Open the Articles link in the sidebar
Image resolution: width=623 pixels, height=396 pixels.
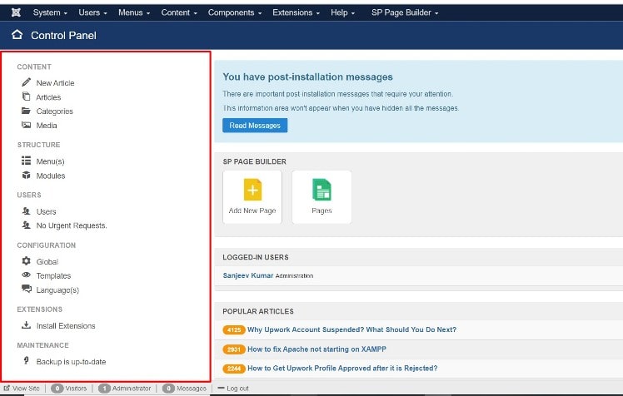tap(48, 97)
